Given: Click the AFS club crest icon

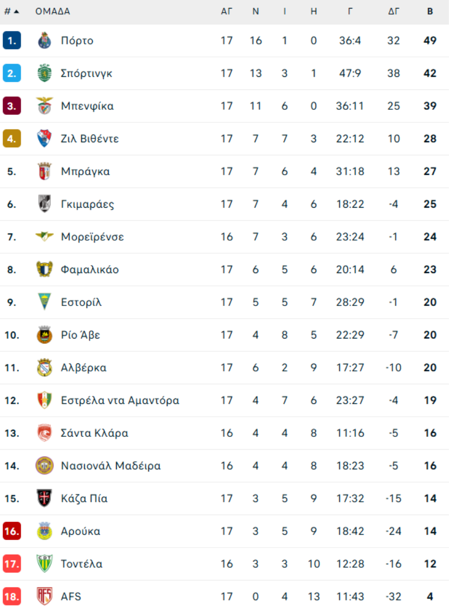Looking at the screenshot, I should coord(44,596).
